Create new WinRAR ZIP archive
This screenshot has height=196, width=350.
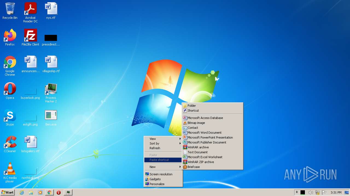[212, 162]
